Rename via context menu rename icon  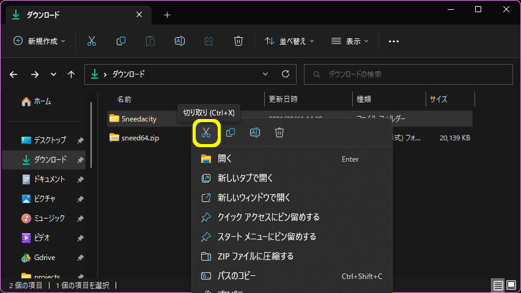point(255,132)
